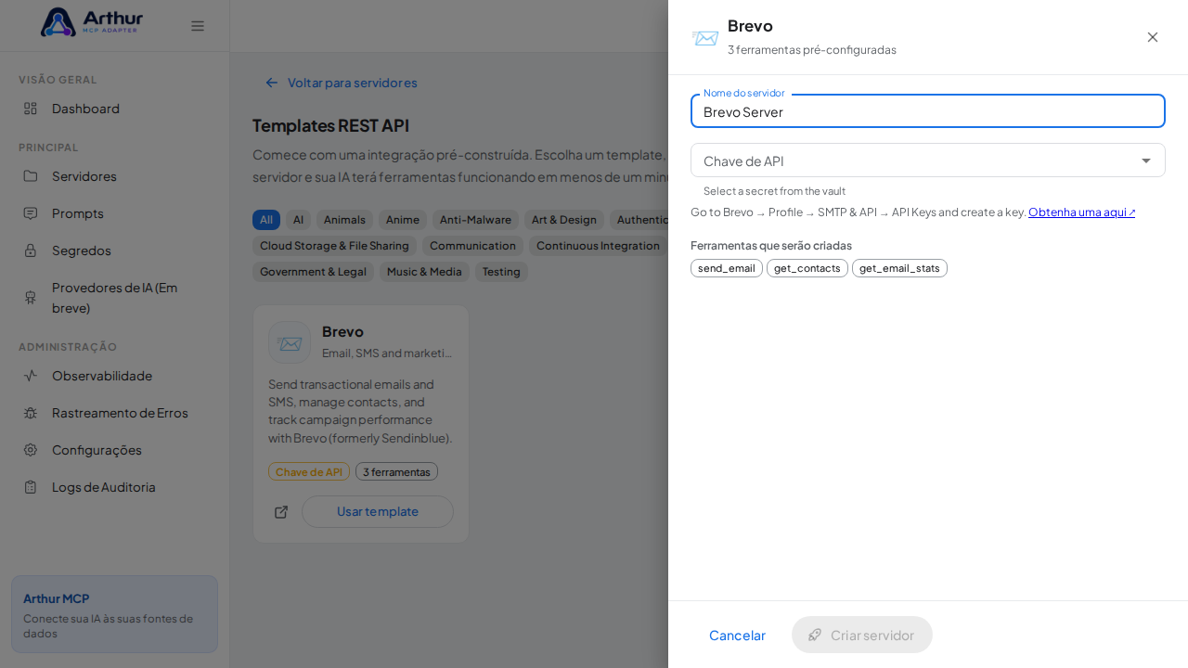Navigate to Segredos
This screenshot has width=1188, height=668.
[x=114, y=250]
